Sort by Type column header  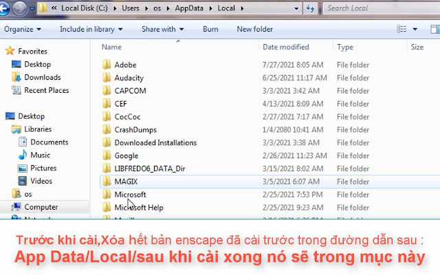click(x=345, y=47)
